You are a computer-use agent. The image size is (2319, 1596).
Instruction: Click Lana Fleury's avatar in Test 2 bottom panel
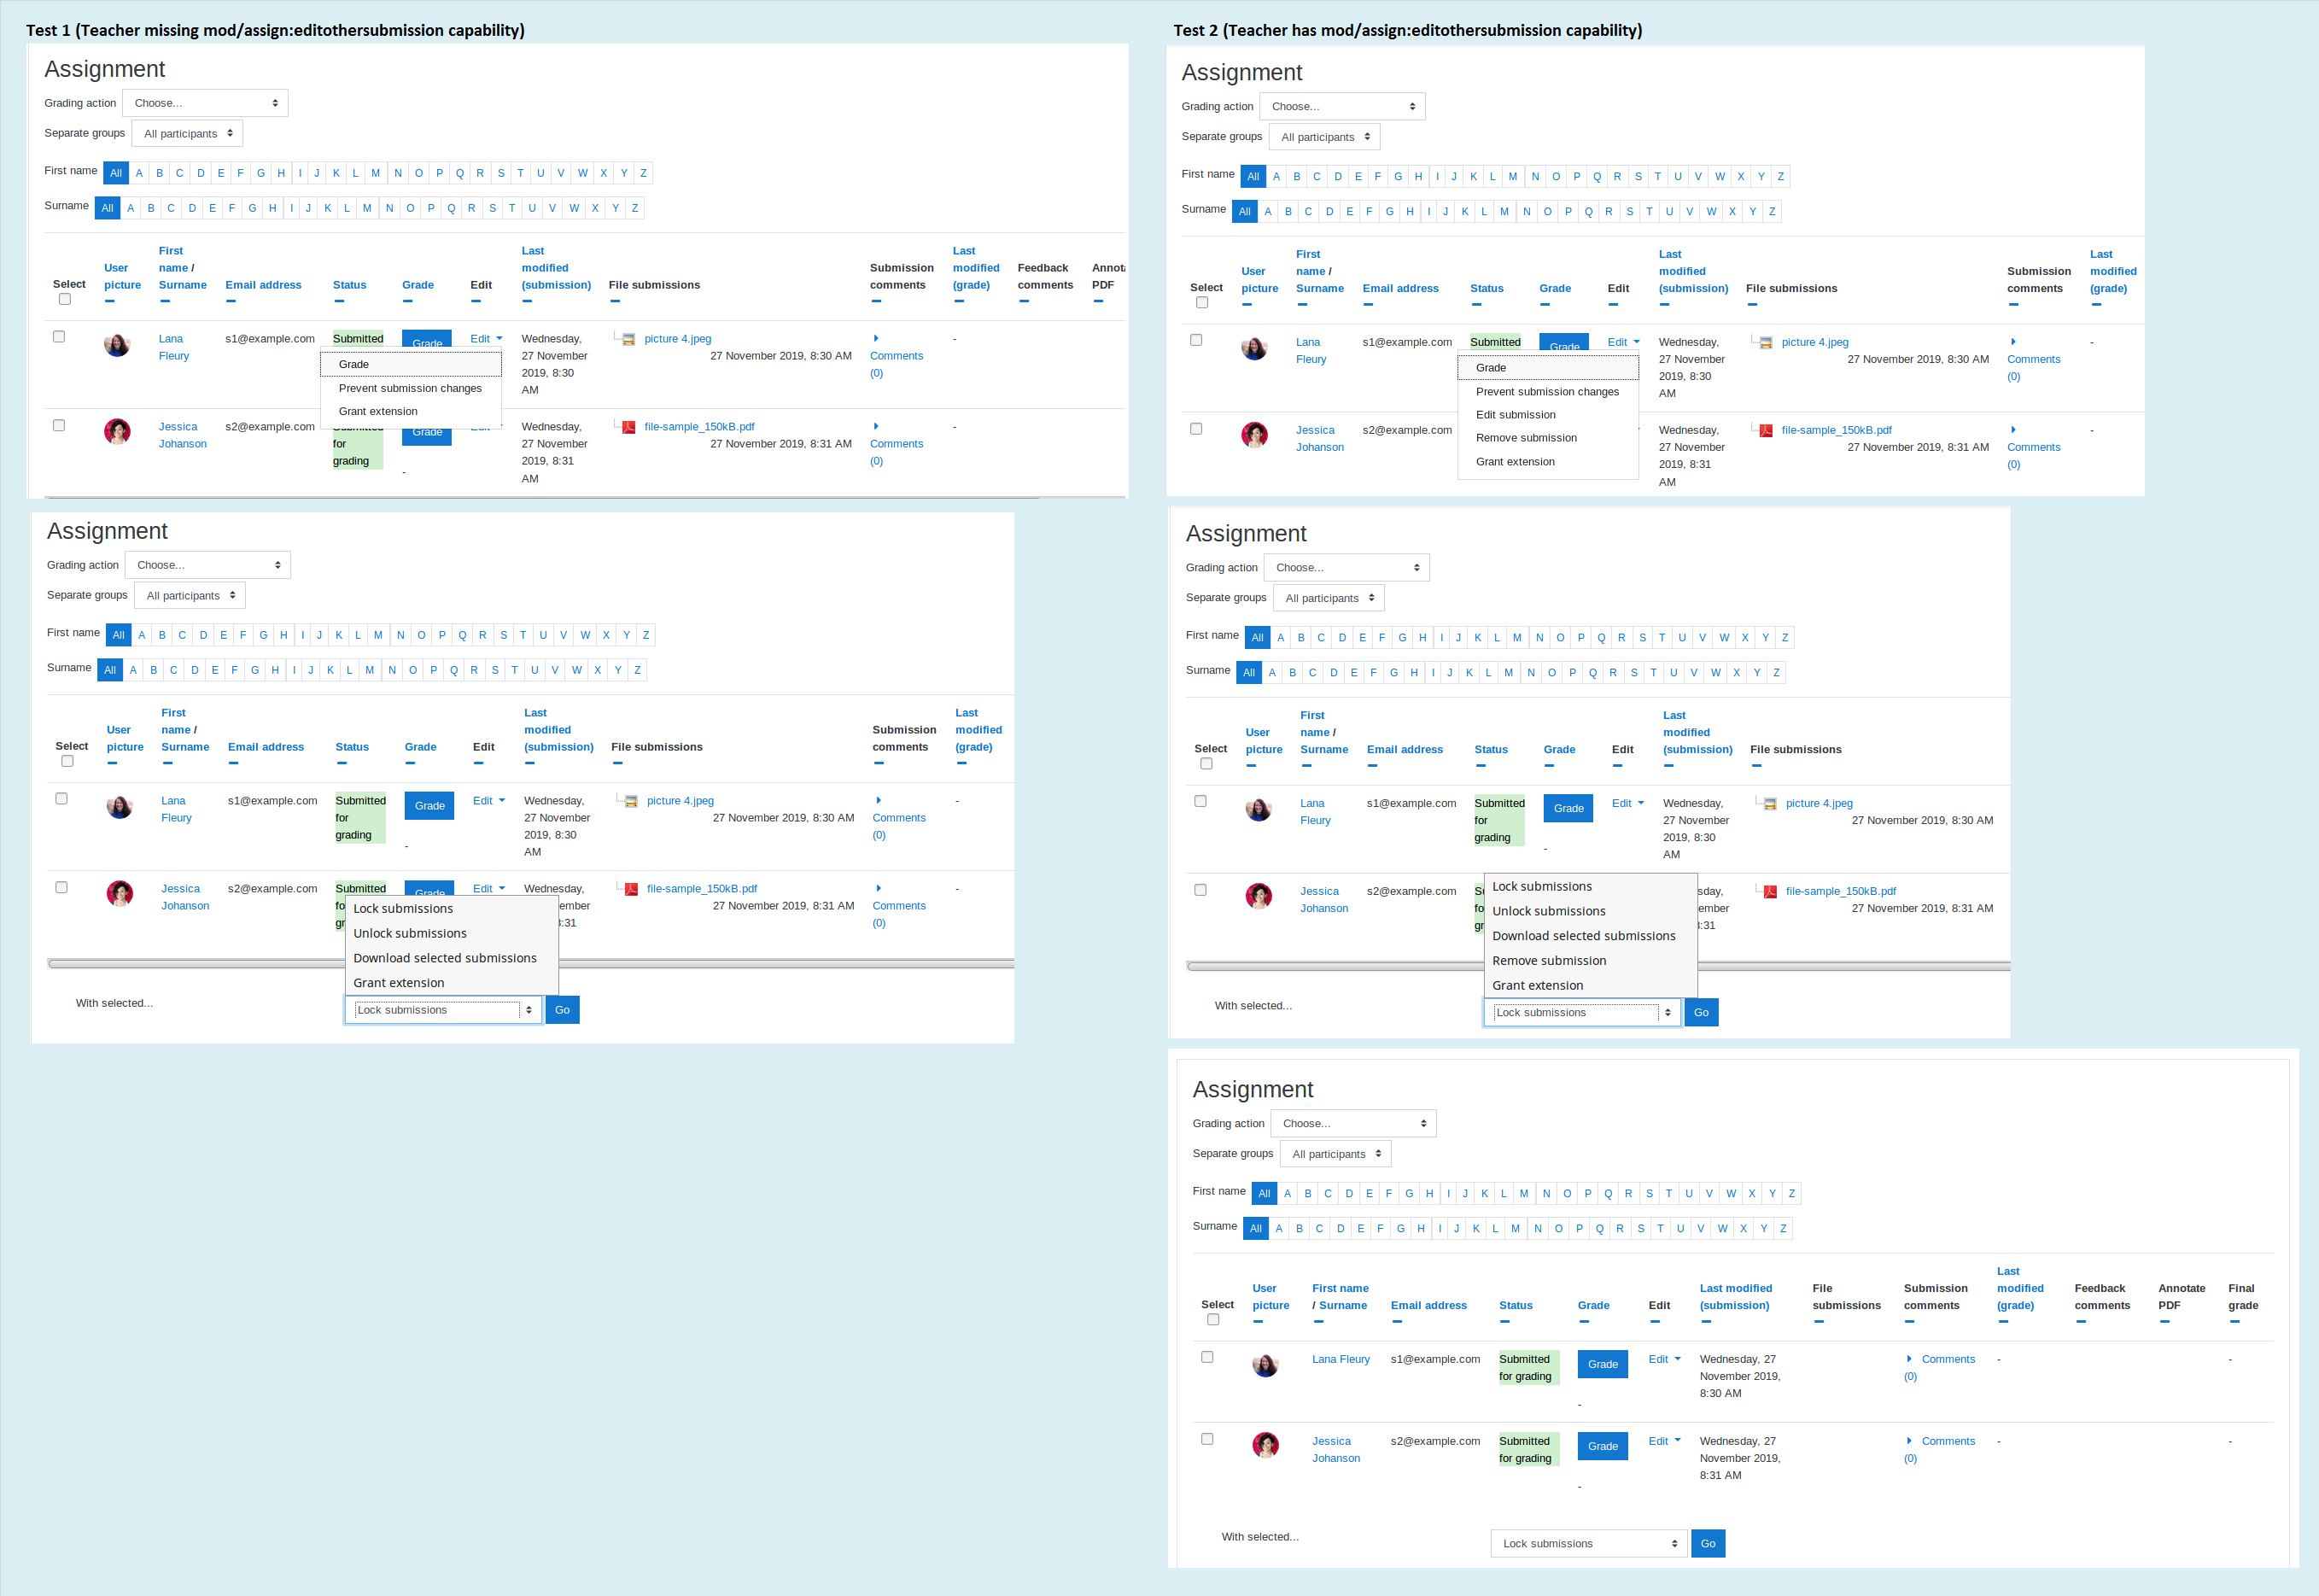click(1265, 1365)
